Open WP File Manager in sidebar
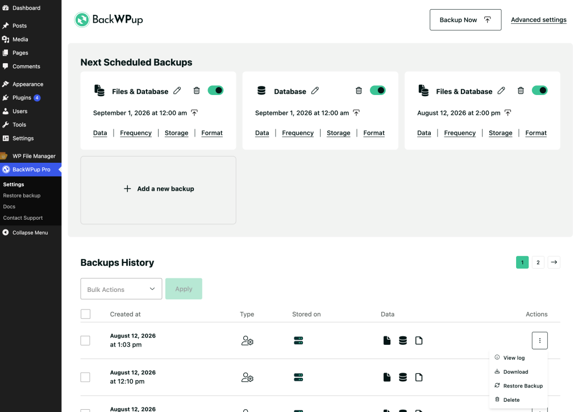Viewport: 582px width, 412px height. (x=34, y=156)
